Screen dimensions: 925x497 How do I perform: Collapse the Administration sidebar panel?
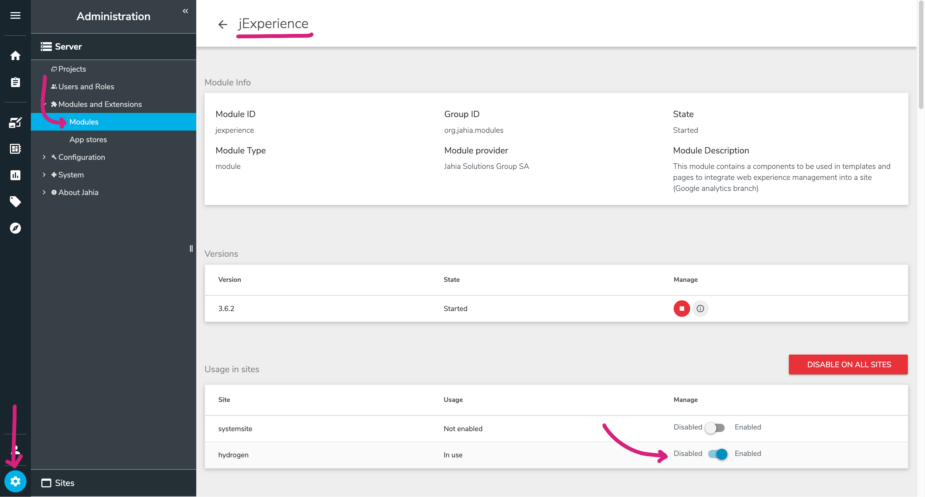tap(185, 11)
